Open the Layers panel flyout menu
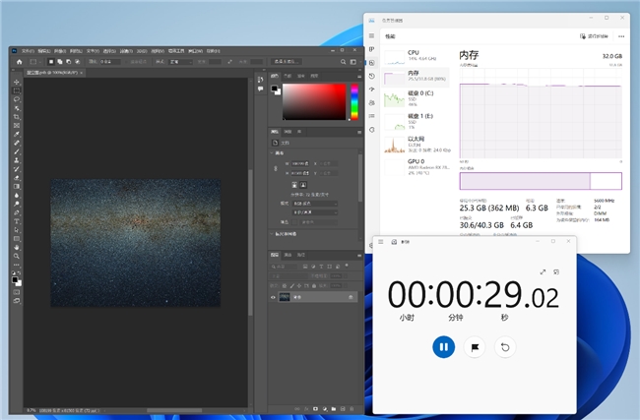The height and width of the screenshot is (420, 640). (359, 256)
